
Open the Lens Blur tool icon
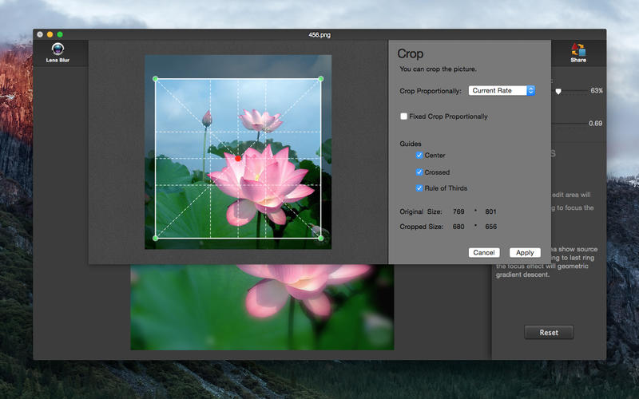[x=58, y=49]
